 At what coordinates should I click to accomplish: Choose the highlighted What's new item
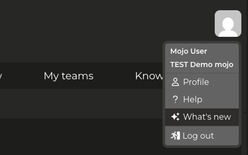tap(202, 117)
